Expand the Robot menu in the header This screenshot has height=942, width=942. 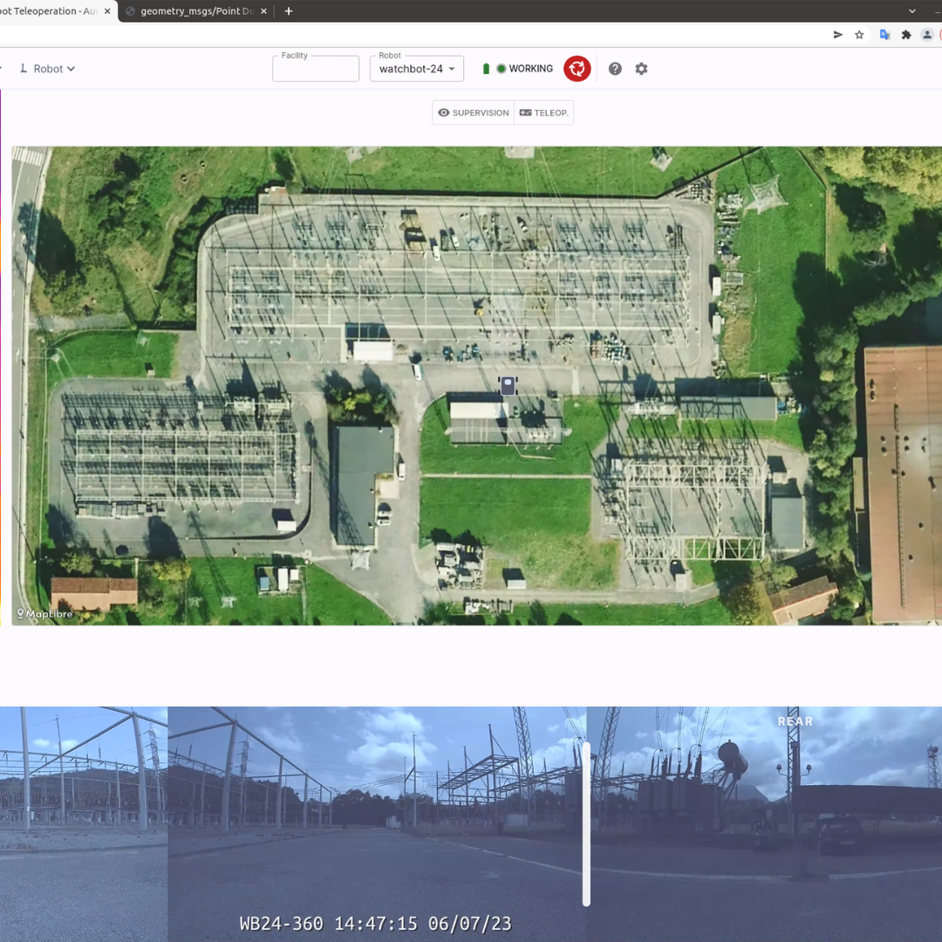pos(47,69)
